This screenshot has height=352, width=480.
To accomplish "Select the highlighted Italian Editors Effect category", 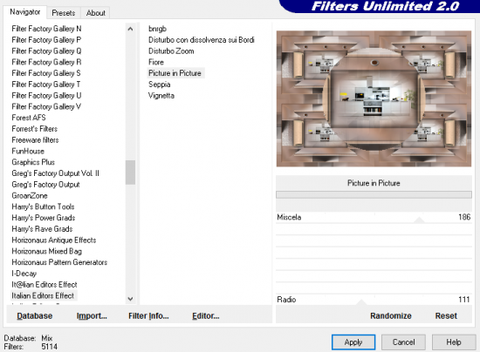I will coord(43,295).
